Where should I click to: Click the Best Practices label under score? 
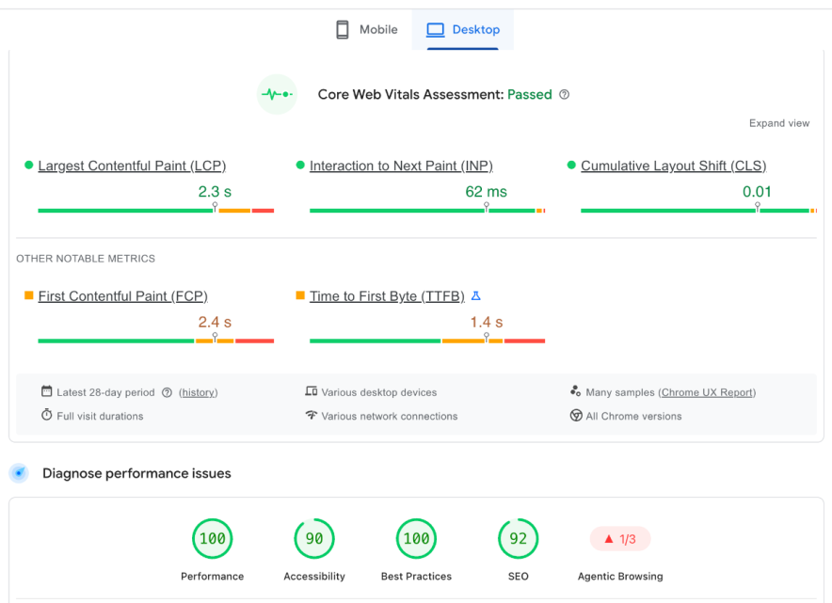[416, 577]
